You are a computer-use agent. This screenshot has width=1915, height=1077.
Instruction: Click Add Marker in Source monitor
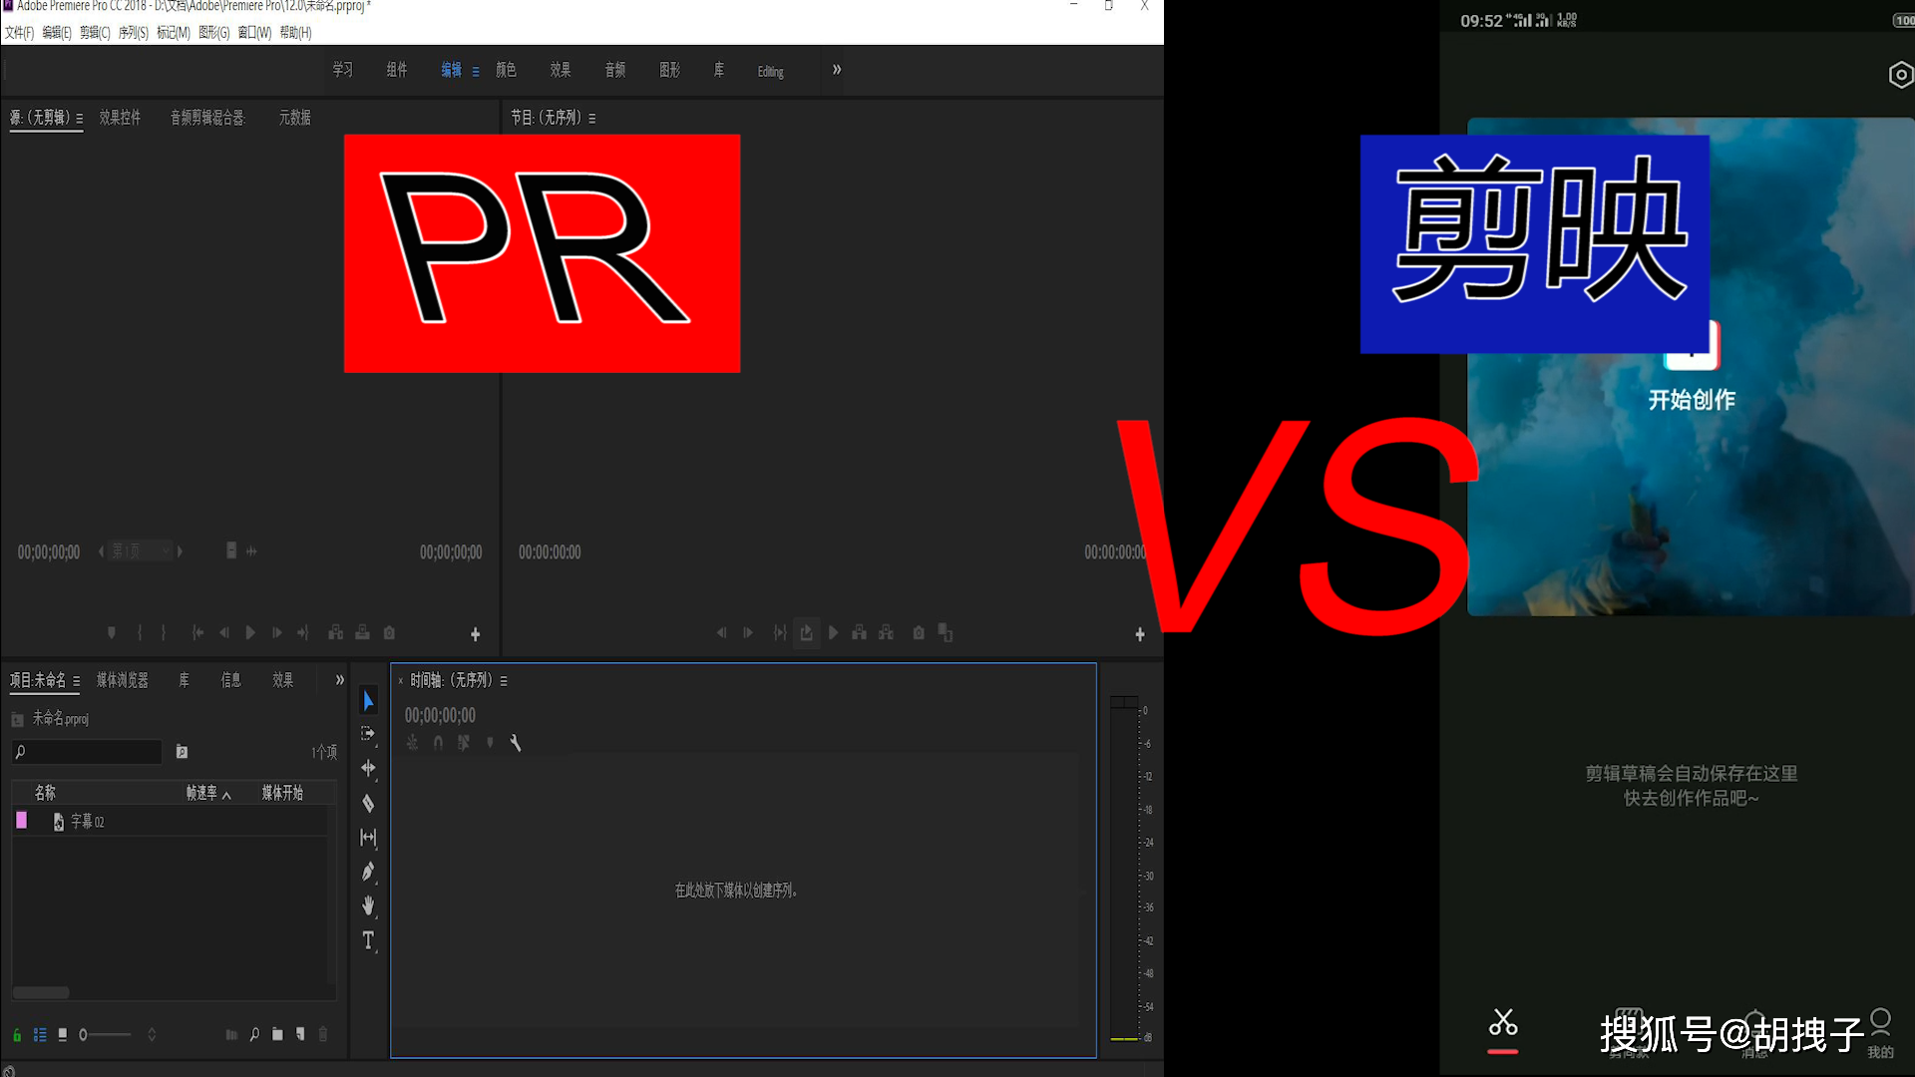tap(112, 633)
